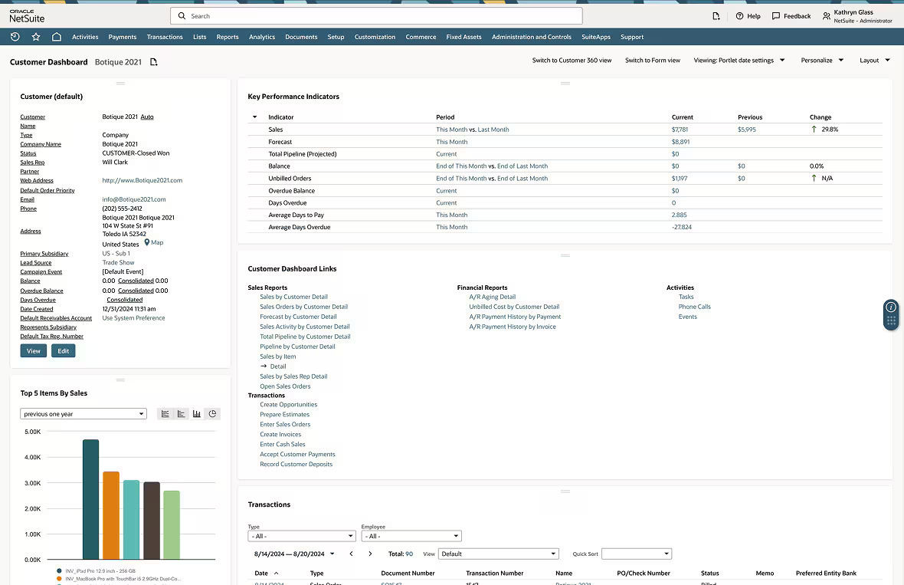Open the Create New document icon
The width and height of the screenshot is (904, 585).
point(716,15)
